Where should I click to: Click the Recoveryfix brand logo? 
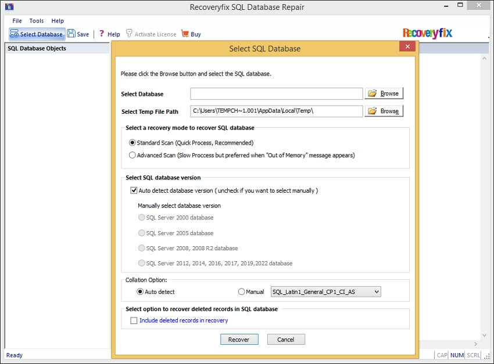coord(427,33)
